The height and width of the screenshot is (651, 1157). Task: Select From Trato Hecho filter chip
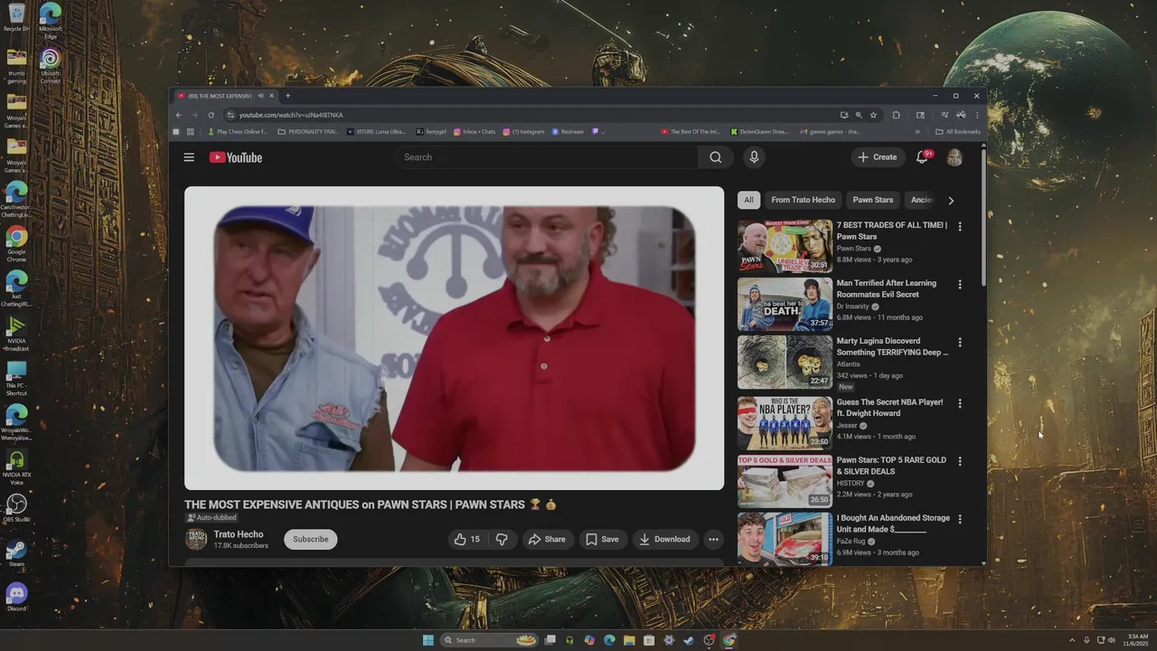(x=803, y=200)
